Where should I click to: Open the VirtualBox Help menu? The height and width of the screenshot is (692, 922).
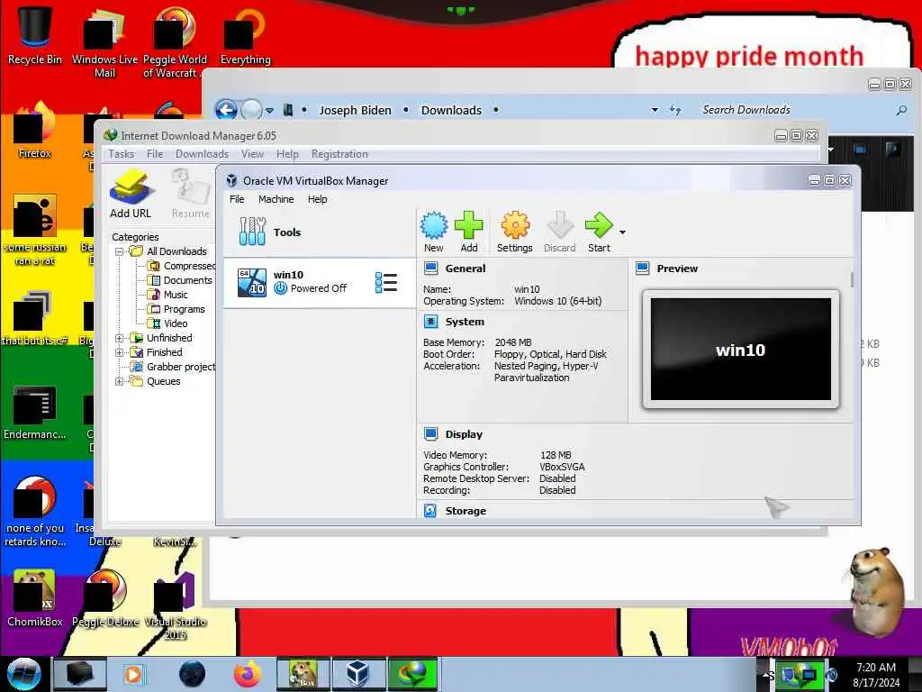pyautogui.click(x=318, y=199)
